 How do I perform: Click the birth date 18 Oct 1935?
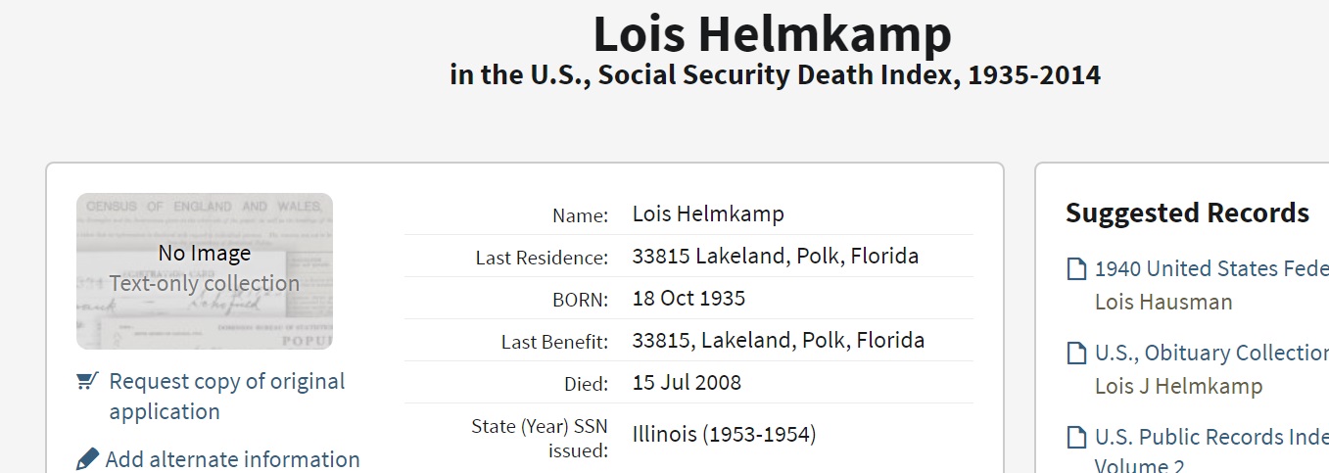pyautogui.click(x=688, y=298)
